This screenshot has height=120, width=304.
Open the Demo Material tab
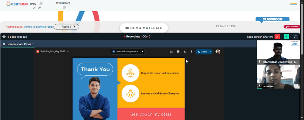(x=144, y=28)
